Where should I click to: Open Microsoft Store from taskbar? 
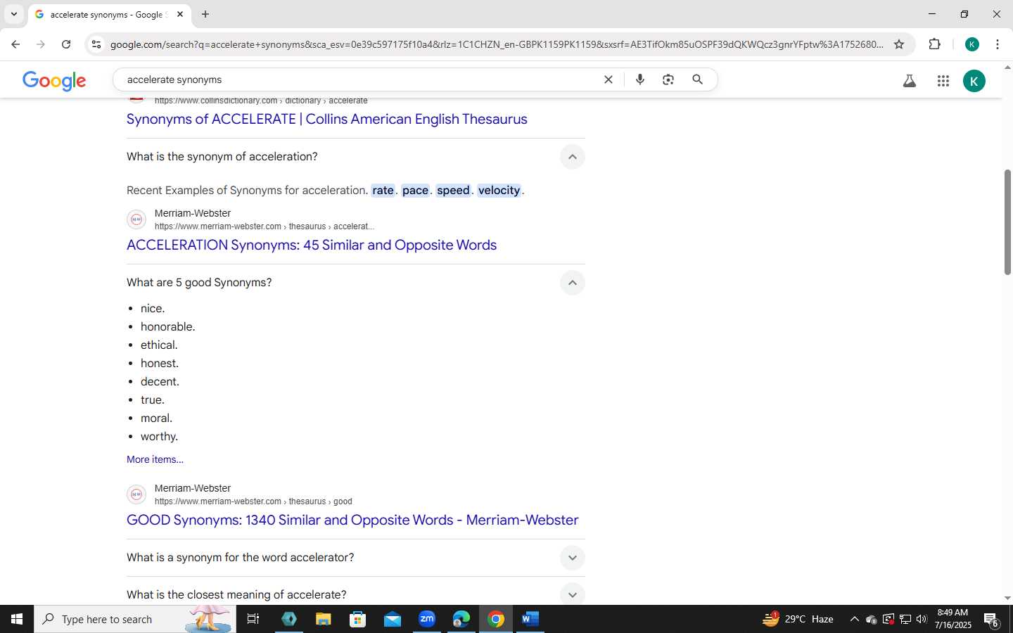click(358, 619)
